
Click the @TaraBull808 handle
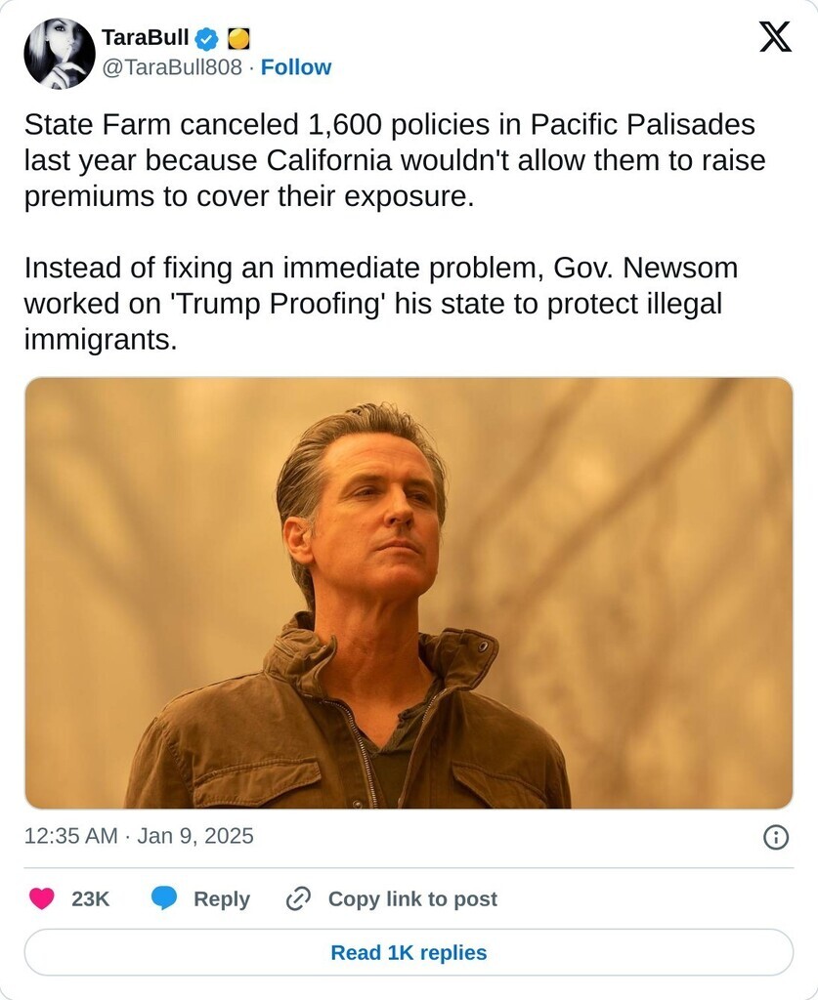pyautogui.click(x=172, y=67)
